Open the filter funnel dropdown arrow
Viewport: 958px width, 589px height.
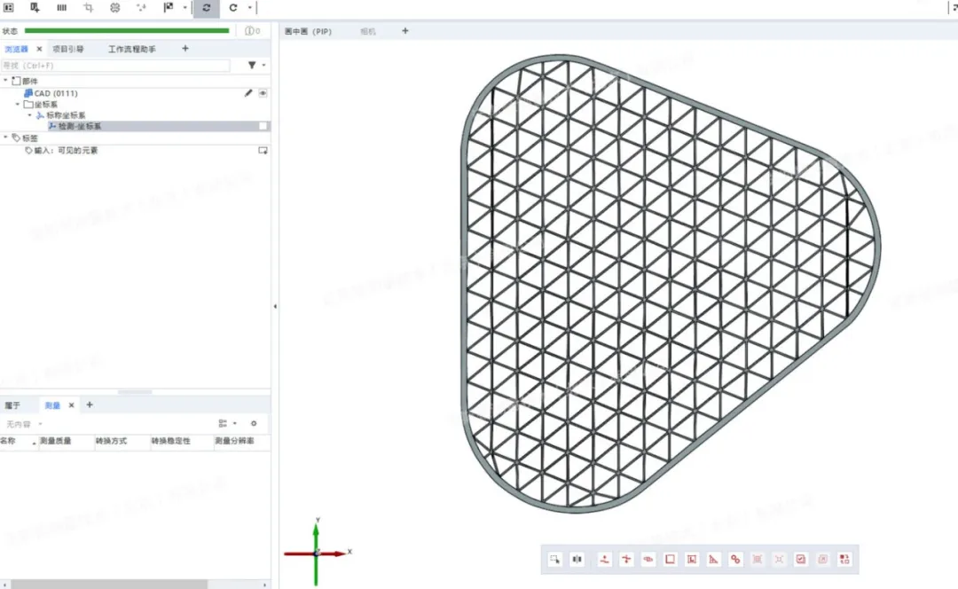tap(264, 66)
